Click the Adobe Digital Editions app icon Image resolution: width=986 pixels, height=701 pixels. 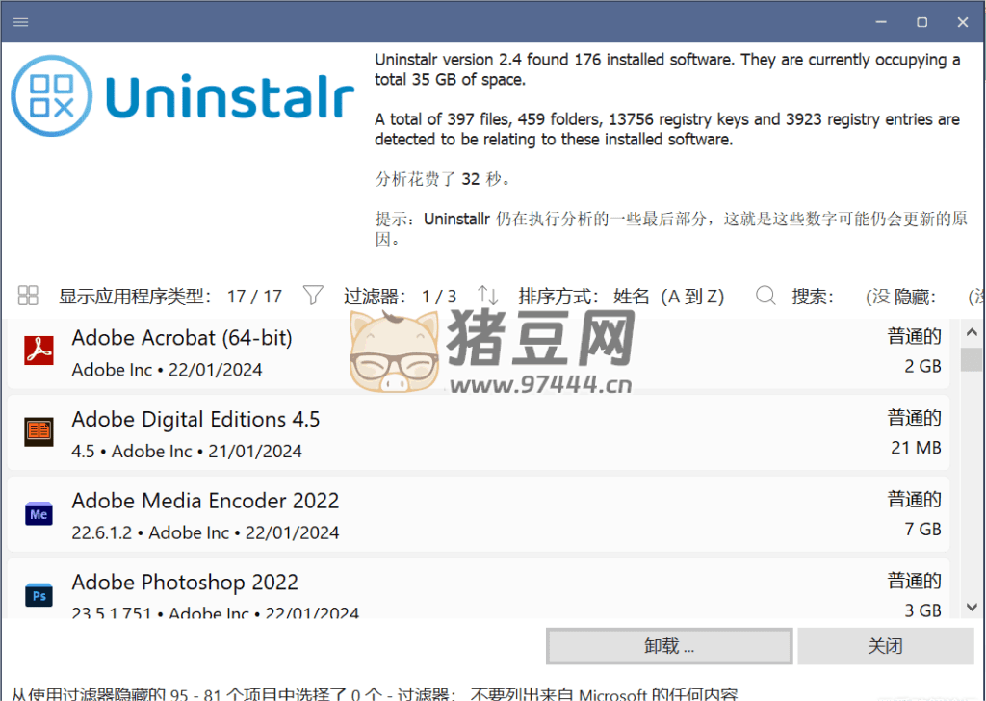coord(39,432)
